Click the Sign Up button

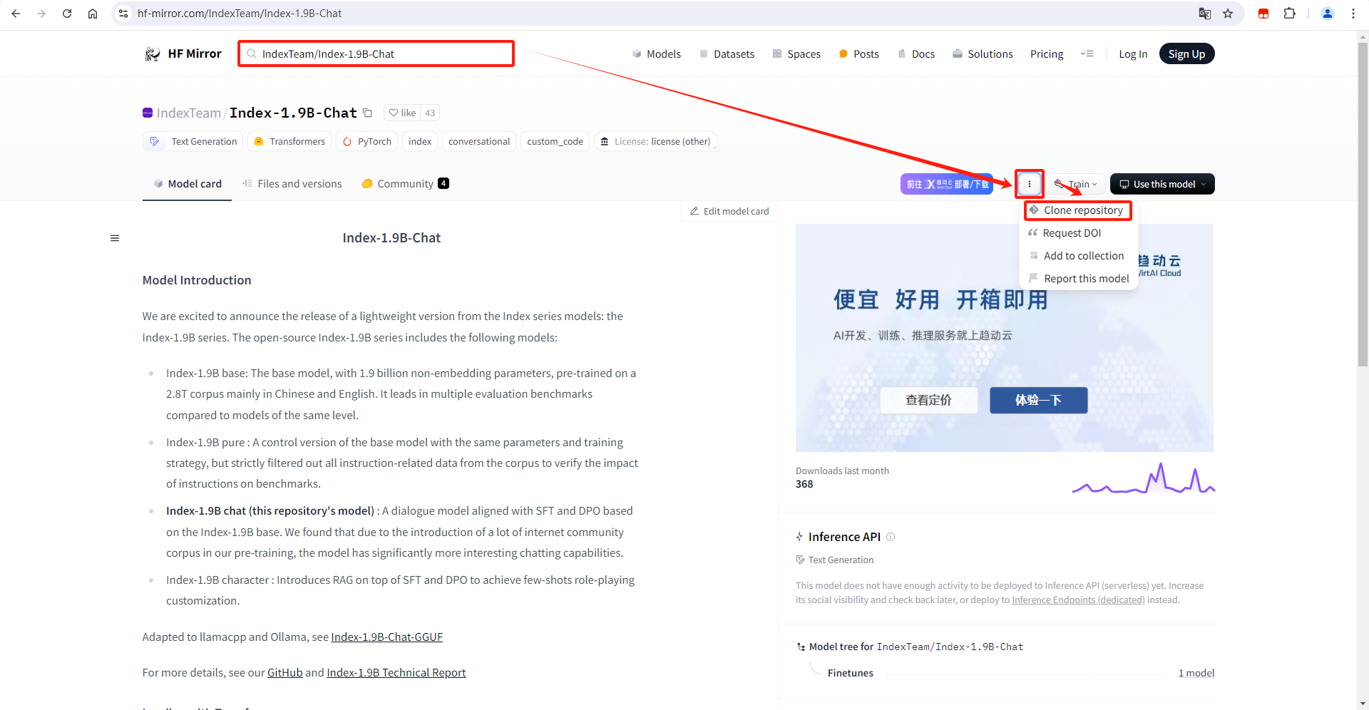click(1186, 54)
